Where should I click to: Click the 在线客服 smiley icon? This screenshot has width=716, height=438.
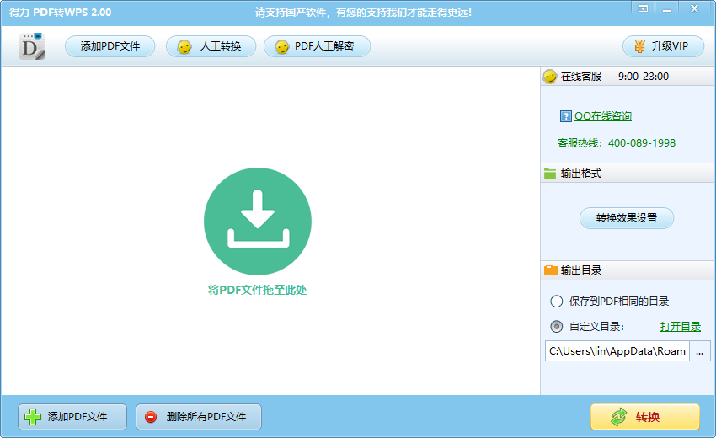point(550,77)
